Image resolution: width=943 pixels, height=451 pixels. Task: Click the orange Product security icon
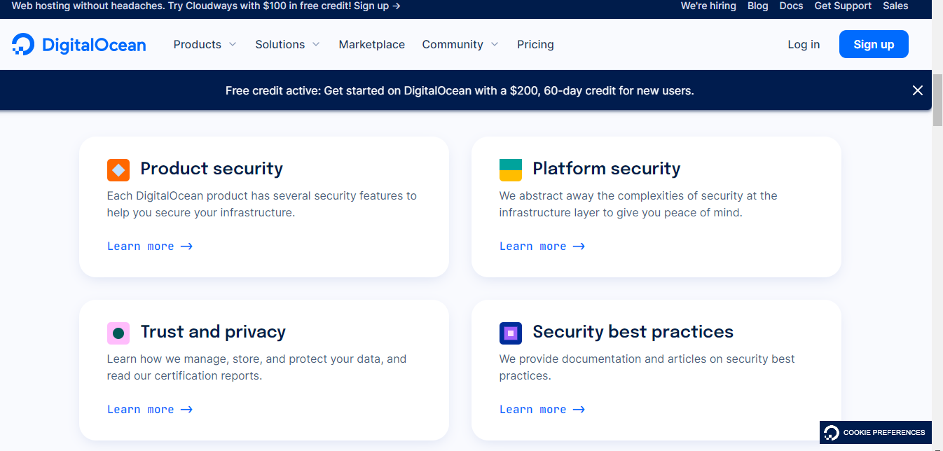tap(118, 169)
